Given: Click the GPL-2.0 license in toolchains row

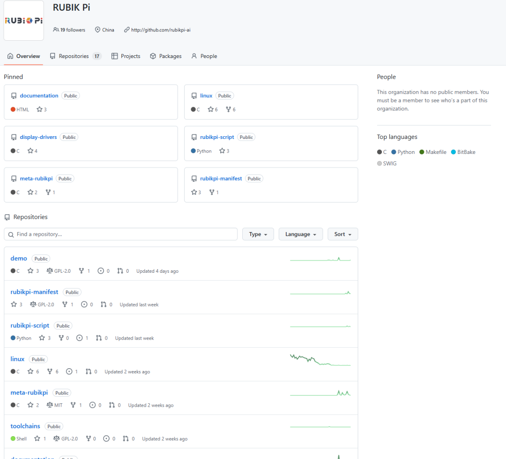Looking at the screenshot, I should point(66,438).
